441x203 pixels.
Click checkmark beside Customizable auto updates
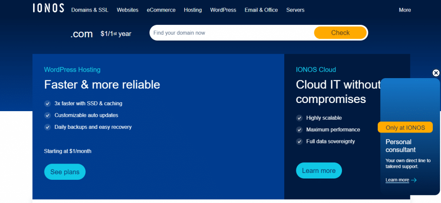47,115
